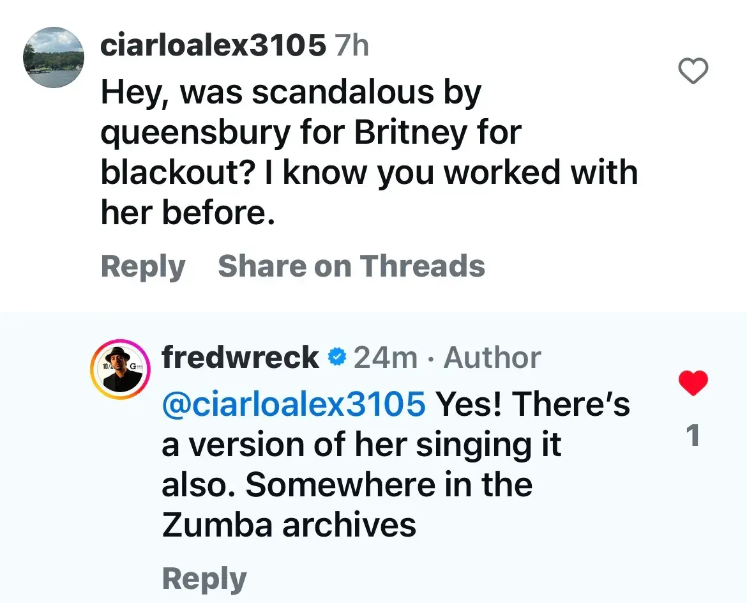Reply to ciarloalex3105's comment
The image size is (747, 603).
tap(142, 266)
